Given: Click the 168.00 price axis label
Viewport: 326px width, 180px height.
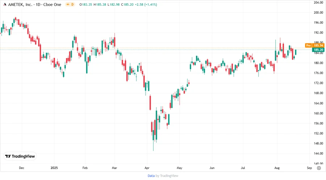Looking at the screenshot, I should coord(318,93).
